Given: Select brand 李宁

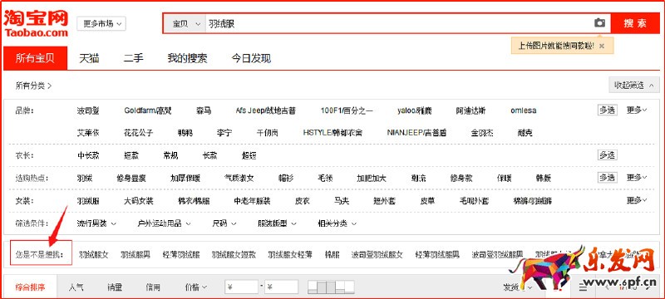Looking at the screenshot, I should pos(224,133).
